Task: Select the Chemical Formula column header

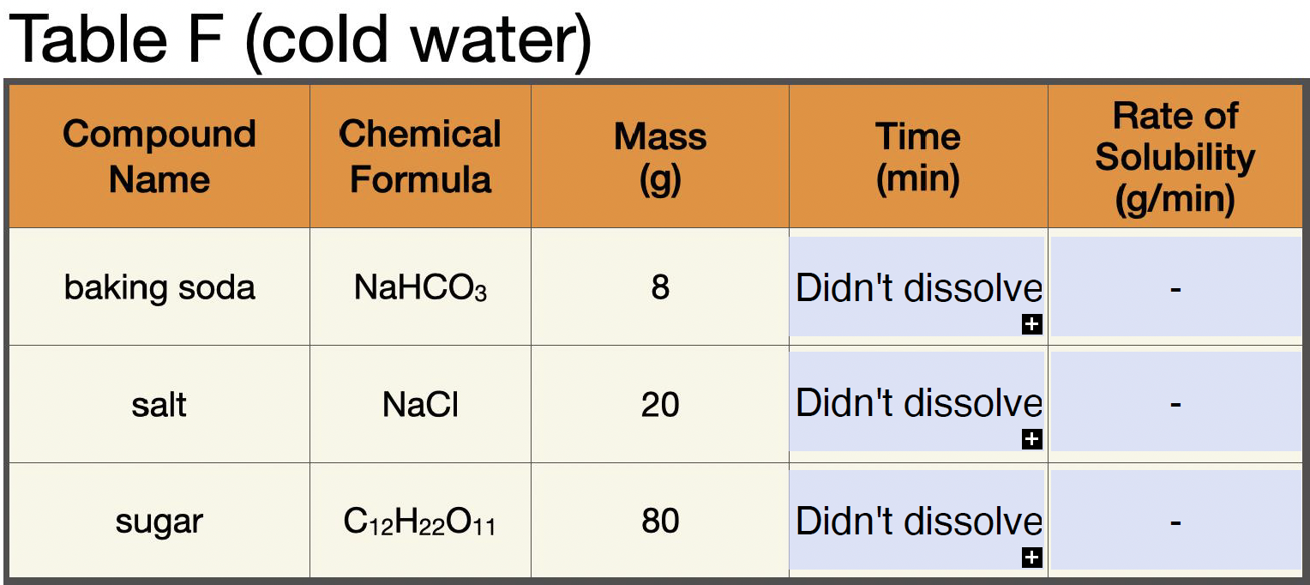Action: tap(421, 156)
